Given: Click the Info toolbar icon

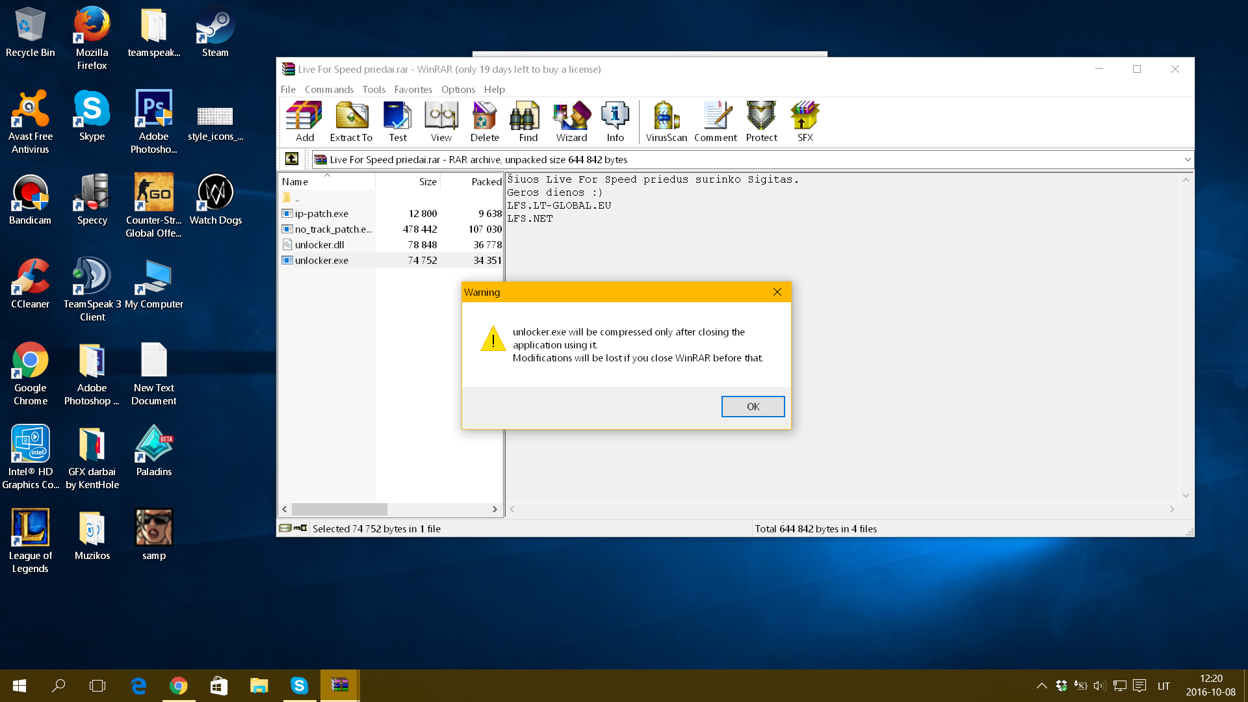Looking at the screenshot, I should tap(615, 122).
